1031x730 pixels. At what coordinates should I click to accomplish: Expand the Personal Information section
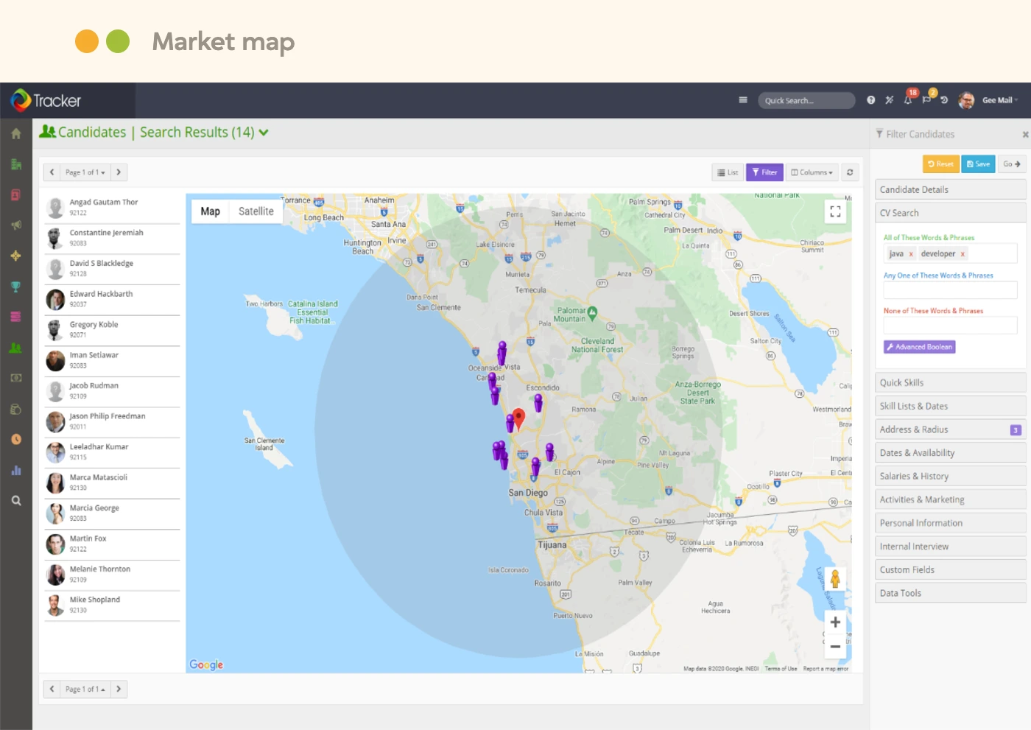[950, 523]
